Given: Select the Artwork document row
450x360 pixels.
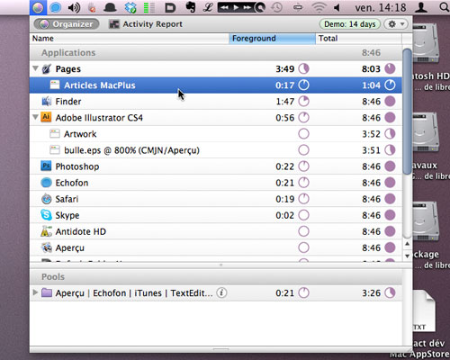Looking at the screenshot, I should 216,134.
